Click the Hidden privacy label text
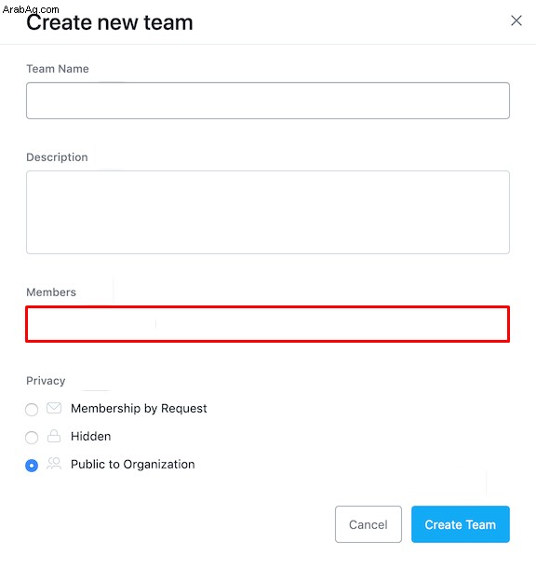The height and width of the screenshot is (569, 536). click(90, 436)
